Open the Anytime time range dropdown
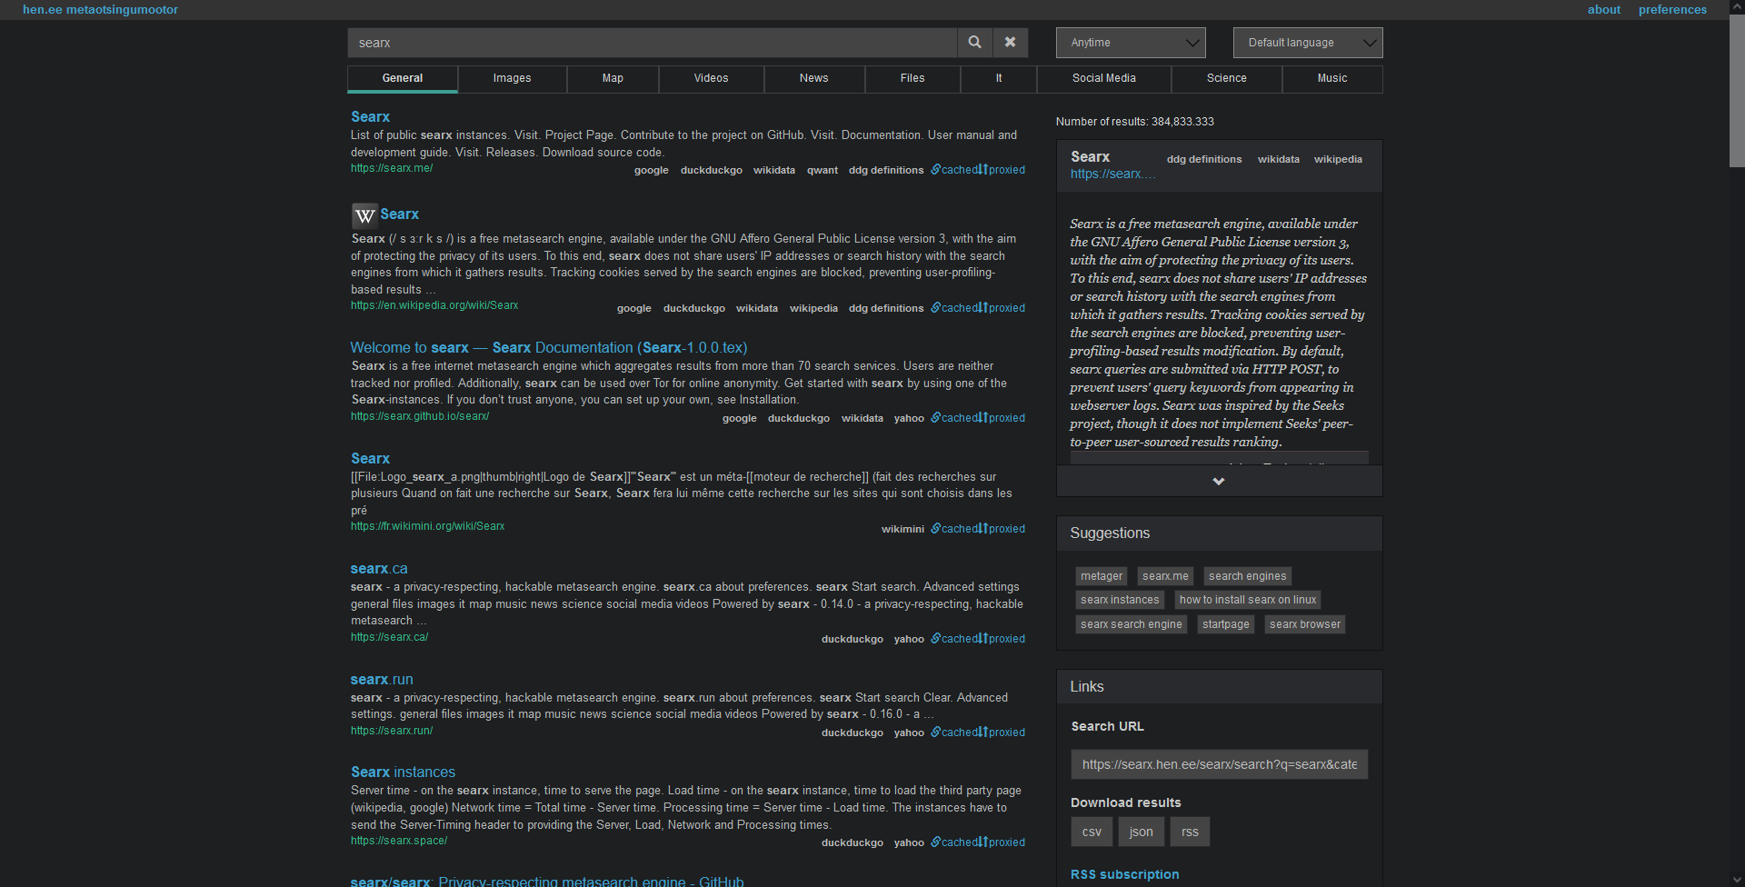 click(1130, 43)
